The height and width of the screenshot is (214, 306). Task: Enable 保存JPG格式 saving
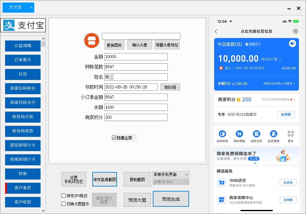(63, 195)
